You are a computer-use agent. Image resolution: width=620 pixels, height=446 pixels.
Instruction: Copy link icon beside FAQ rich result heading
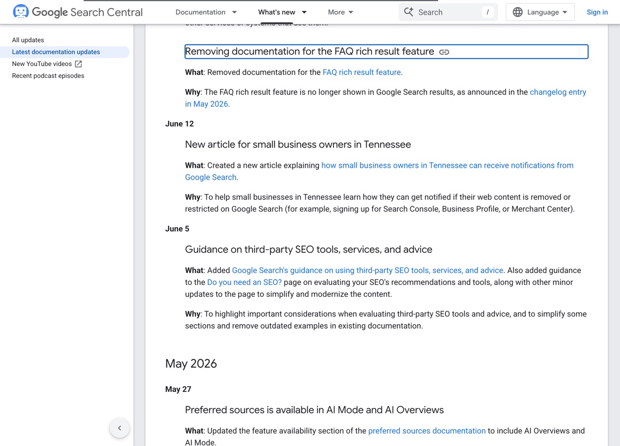pos(444,52)
